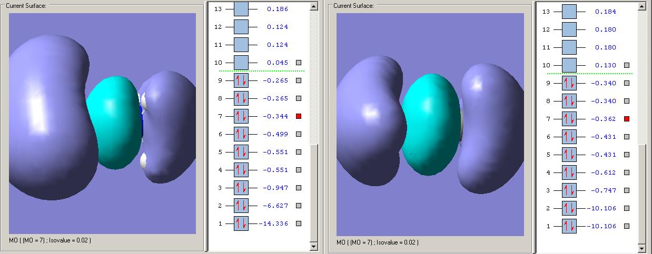
Task: Click the cyan lobe in right surface view
Action: pos(432,124)
